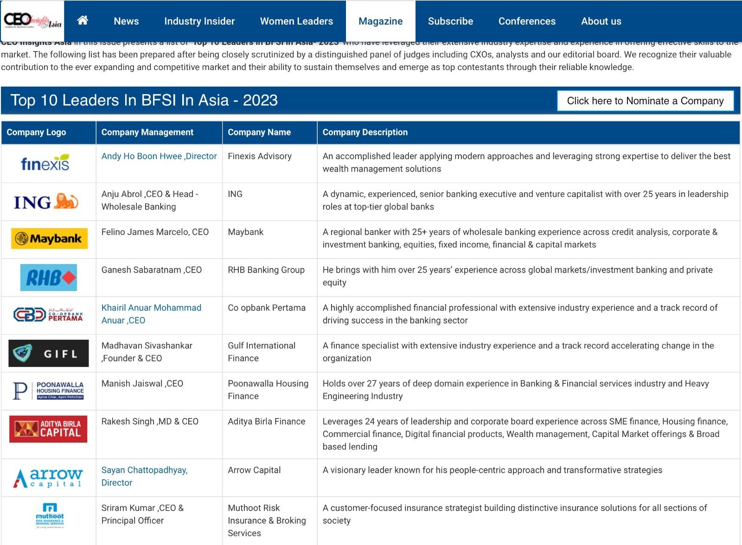
Task: Click Sriram Kumar CEO & Principal Officer cell
Action: [x=159, y=521]
